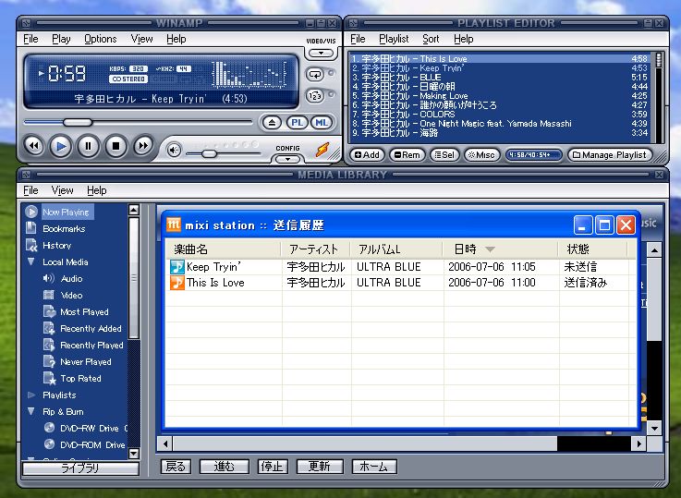Viewport: 681px width, 498px height.
Task: Open Winamp File menu
Action: click(x=30, y=39)
